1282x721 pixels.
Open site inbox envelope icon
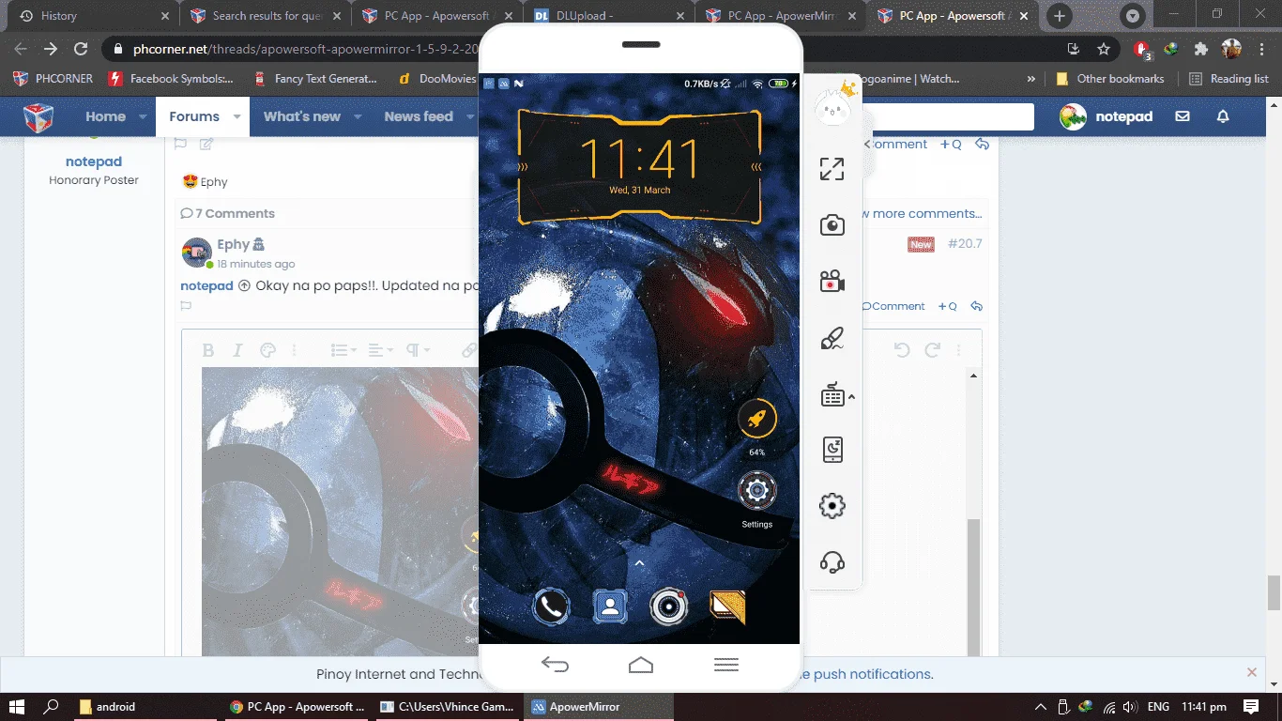tap(1183, 116)
